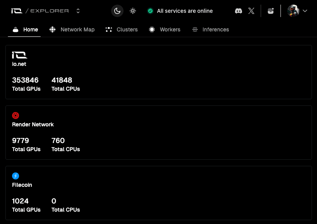The height and width of the screenshot is (224, 317).
Task: Open the Clusters tab
Action: click(122, 29)
